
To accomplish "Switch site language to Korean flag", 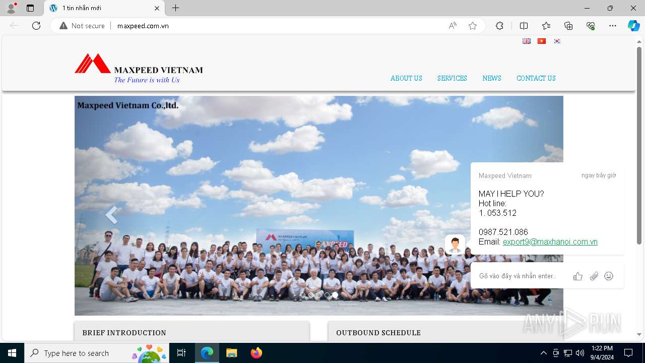I will pyautogui.click(x=557, y=41).
